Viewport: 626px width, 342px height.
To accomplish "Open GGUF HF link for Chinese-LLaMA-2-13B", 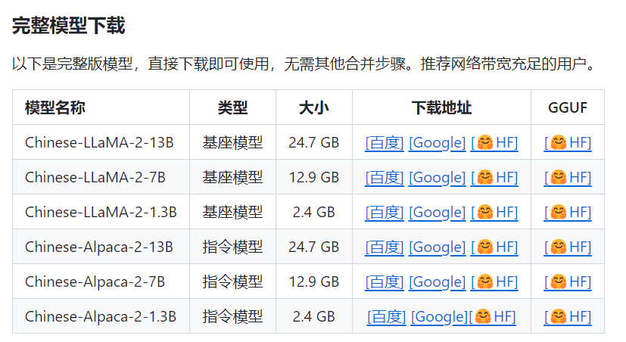I will coord(568,143).
